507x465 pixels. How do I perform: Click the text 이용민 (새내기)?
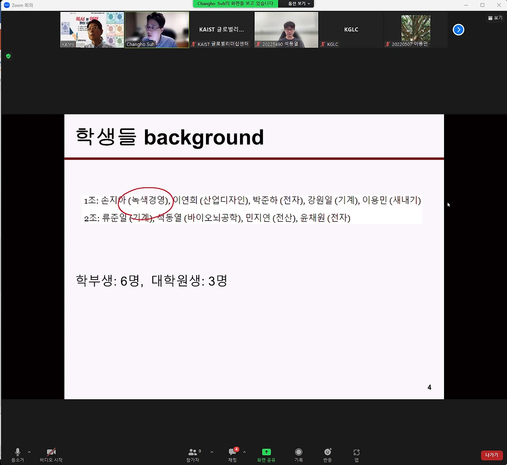tap(392, 200)
